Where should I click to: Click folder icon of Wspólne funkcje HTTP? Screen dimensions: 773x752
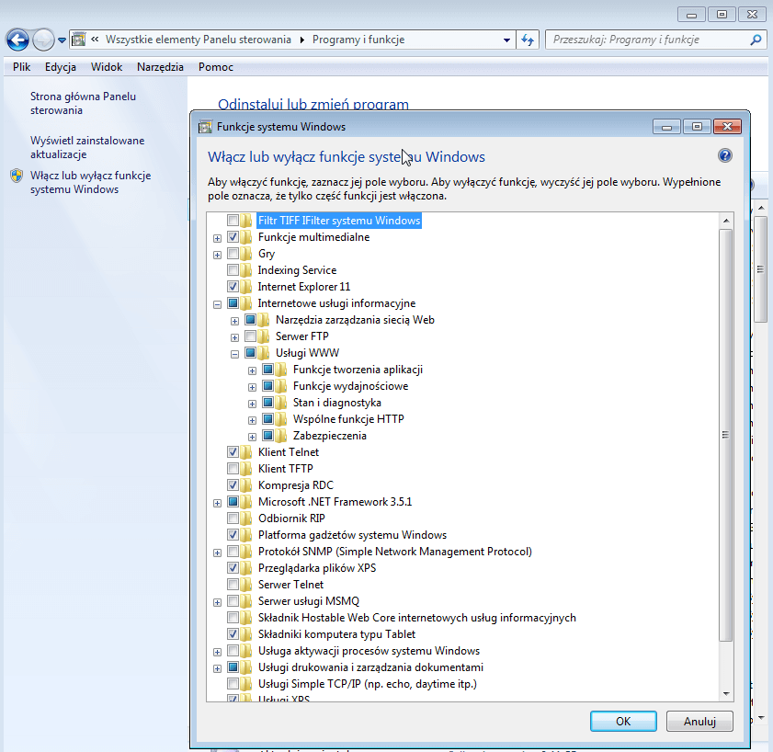(281, 419)
